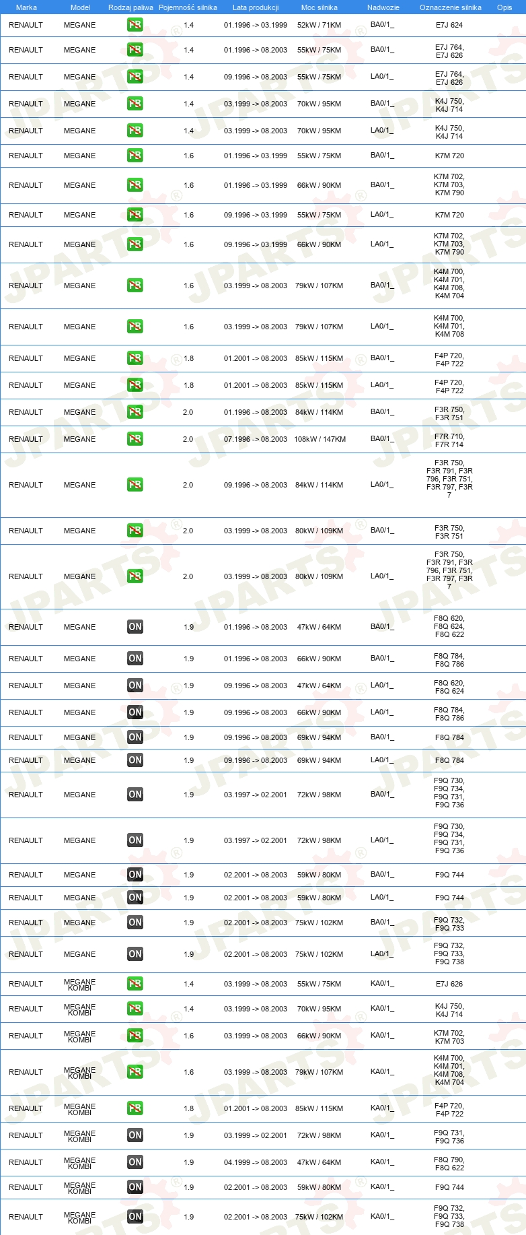Screen dimensions: 526x1235
Task: Select the diesel ON icon for Kombi F8Q 790 row
Action: pyautogui.click(x=135, y=1162)
